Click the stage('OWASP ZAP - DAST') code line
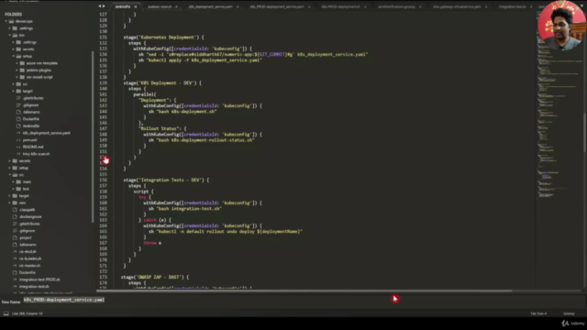 pyautogui.click(x=155, y=277)
